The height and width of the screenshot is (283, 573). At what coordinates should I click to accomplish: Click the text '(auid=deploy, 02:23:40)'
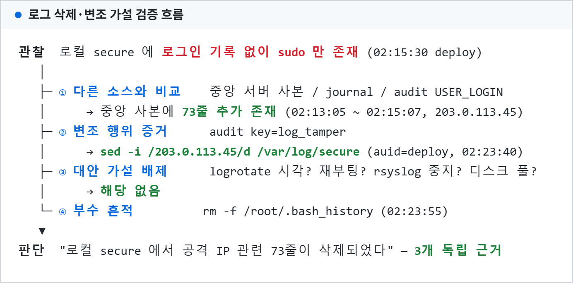tap(445, 151)
